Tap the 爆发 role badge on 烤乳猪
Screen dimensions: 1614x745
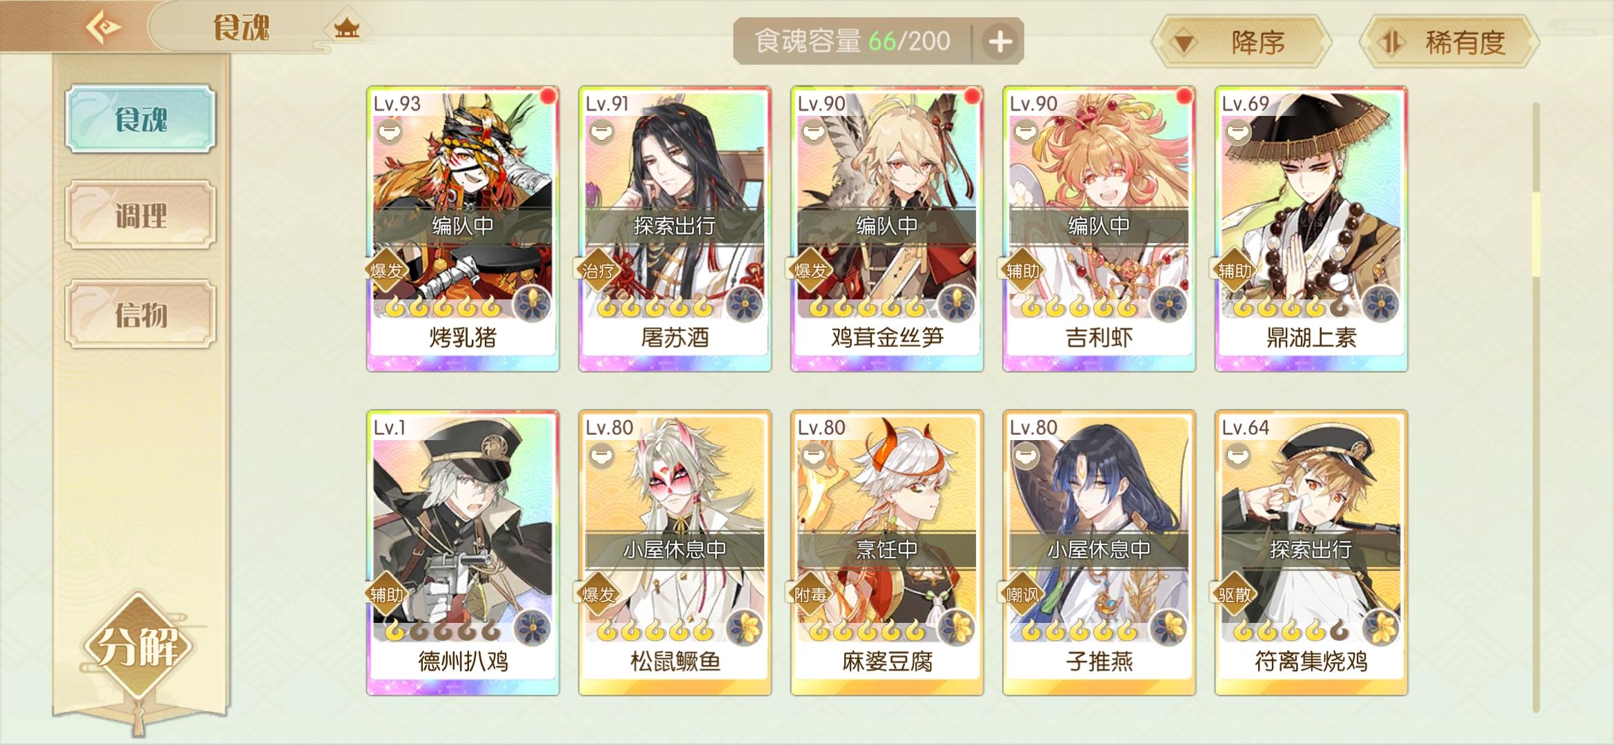coord(386,270)
